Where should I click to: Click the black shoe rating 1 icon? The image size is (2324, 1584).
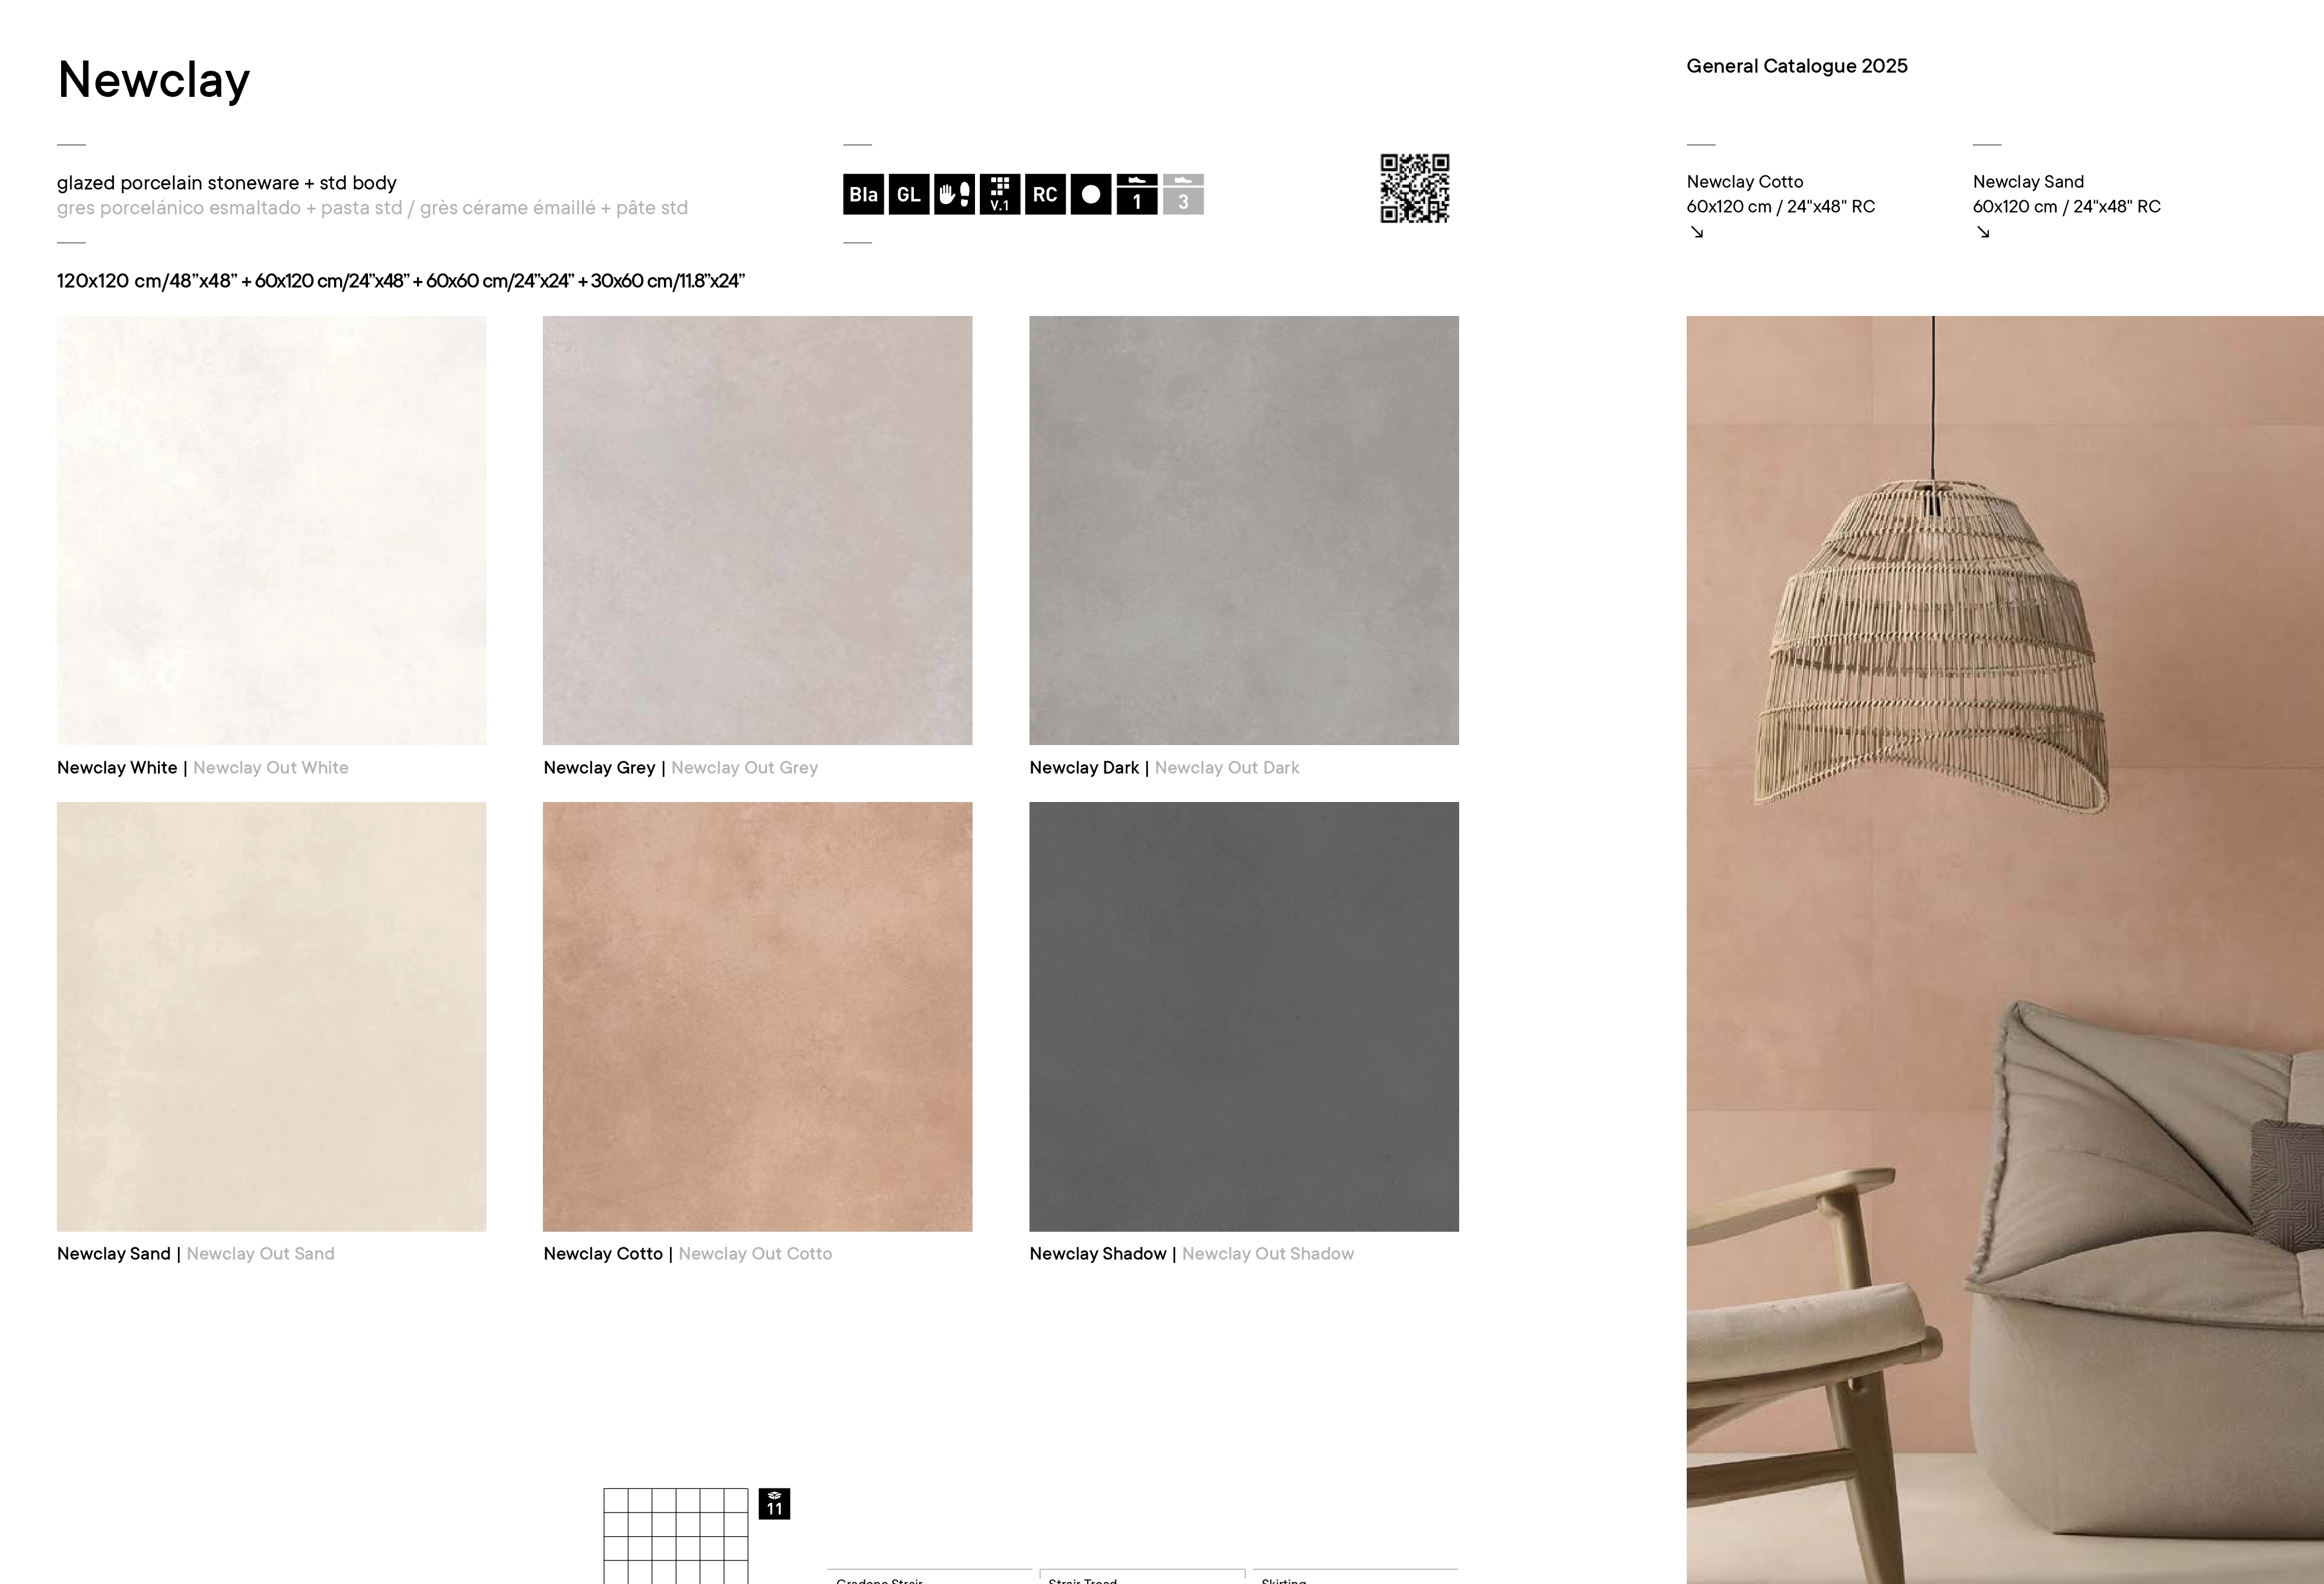(x=1137, y=194)
